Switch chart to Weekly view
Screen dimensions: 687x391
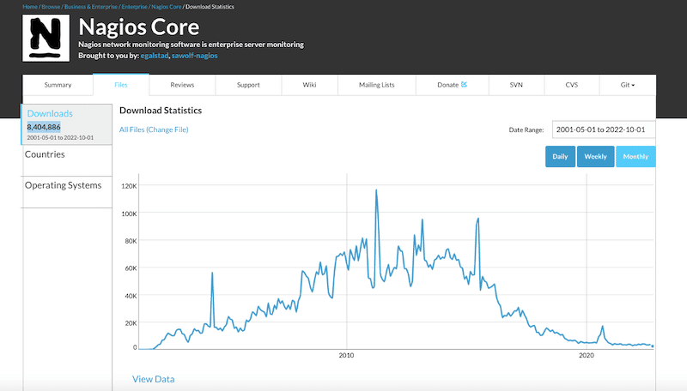pyautogui.click(x=595, y=157)
